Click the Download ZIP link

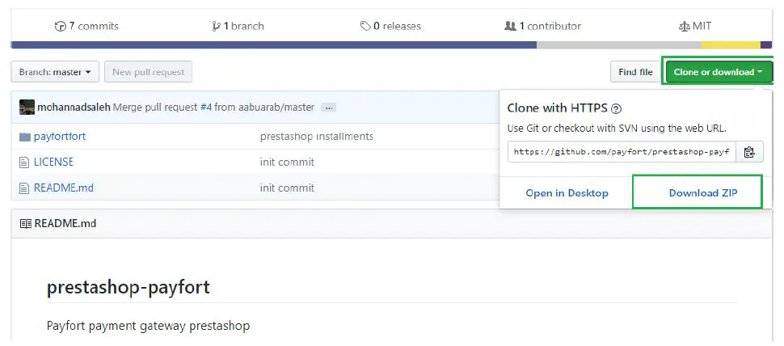click(x=703, y=193)
